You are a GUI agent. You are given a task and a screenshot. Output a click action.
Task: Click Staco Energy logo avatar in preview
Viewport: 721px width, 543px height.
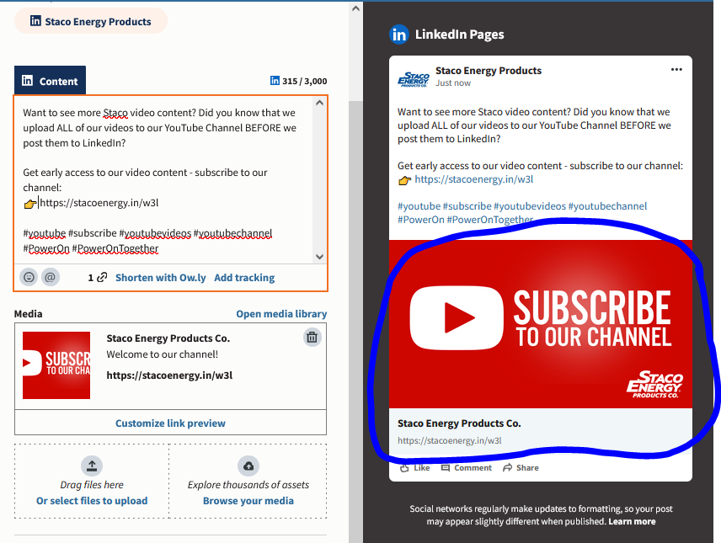pyautogui.click(x=413, y=78)
